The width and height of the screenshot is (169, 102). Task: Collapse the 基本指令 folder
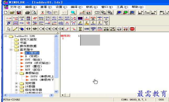[x=11, y=50]
